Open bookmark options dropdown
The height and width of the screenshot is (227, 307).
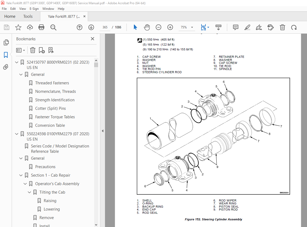tap(21, 50)
